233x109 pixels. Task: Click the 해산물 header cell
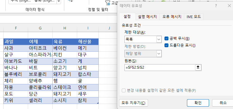coord(88,42)
